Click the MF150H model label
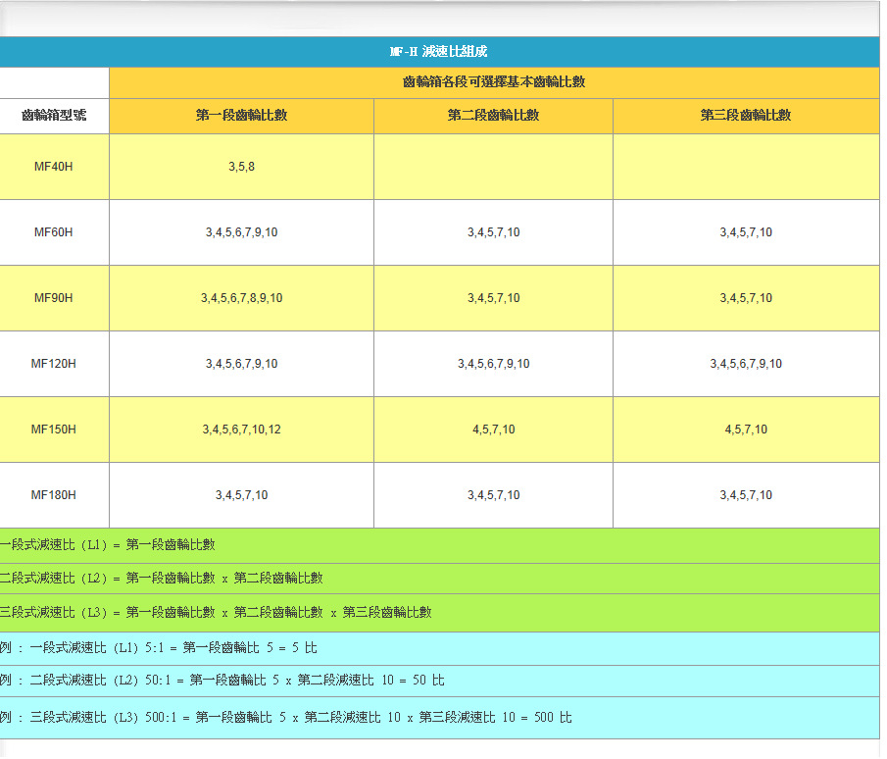The width and height of the screenshot is (887, 759). pyautogui.click(x=54, y=430)
